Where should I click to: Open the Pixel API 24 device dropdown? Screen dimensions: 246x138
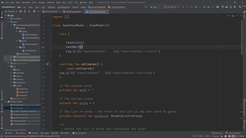pos(171,7)
